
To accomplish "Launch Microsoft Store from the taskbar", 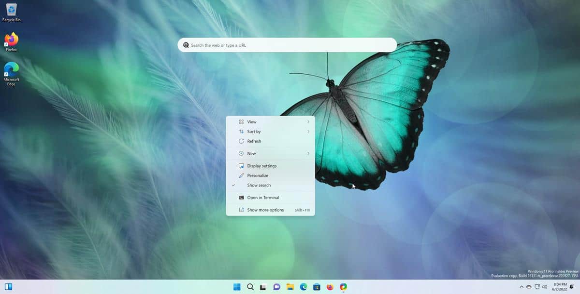I will click(317, 286).
